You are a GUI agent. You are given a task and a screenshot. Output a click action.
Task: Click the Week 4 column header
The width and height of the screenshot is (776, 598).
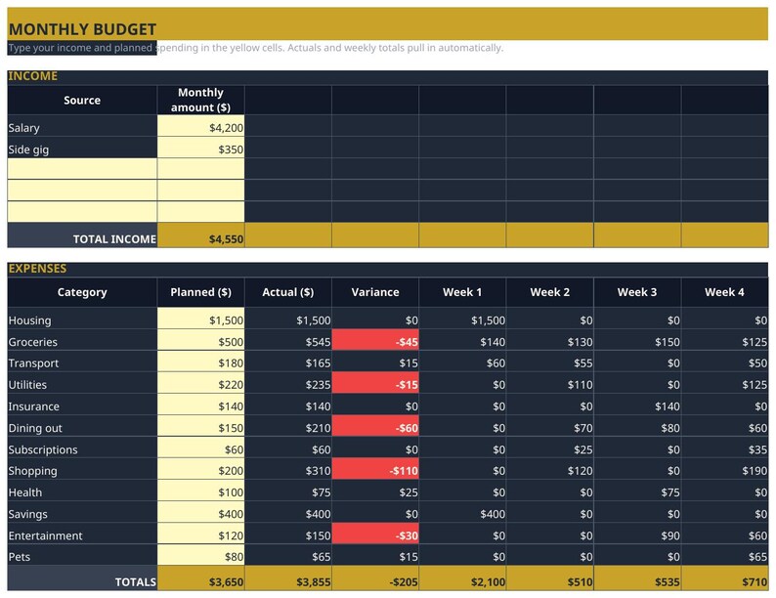[x=724, y=292]
